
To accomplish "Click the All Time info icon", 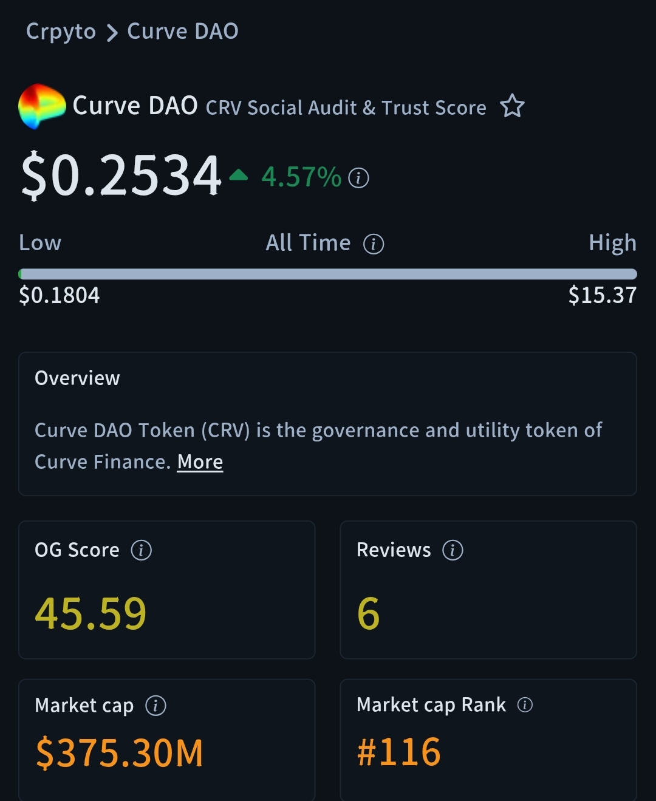I will click(x=374, y=244).
